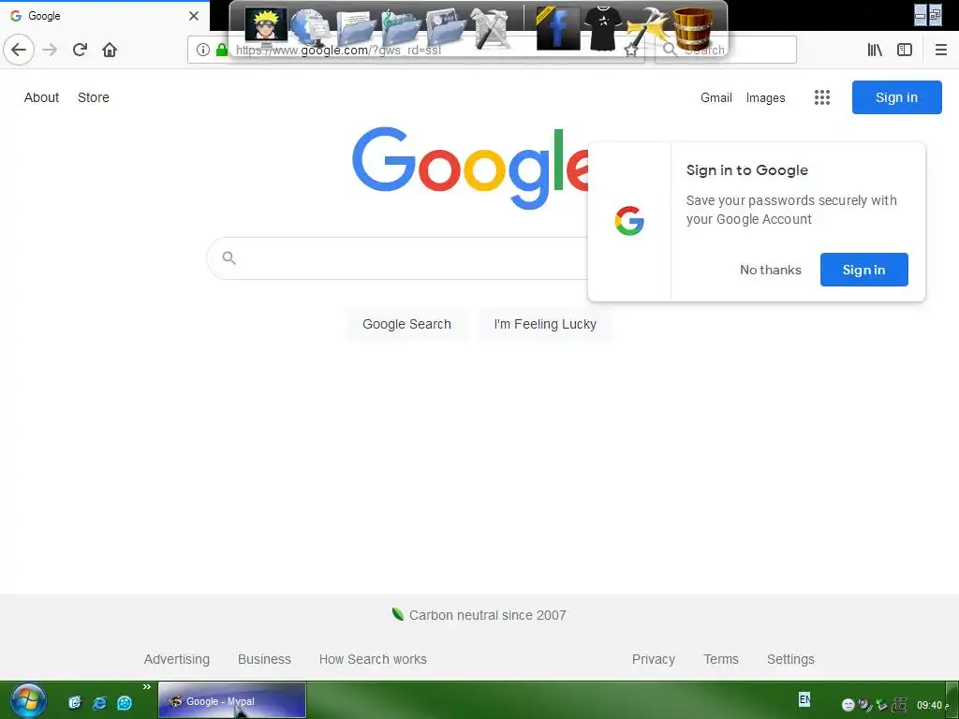Open the Gmail link
Image resolution: width=959 pixels, height=719 pixels.
[x=716, y=97]
